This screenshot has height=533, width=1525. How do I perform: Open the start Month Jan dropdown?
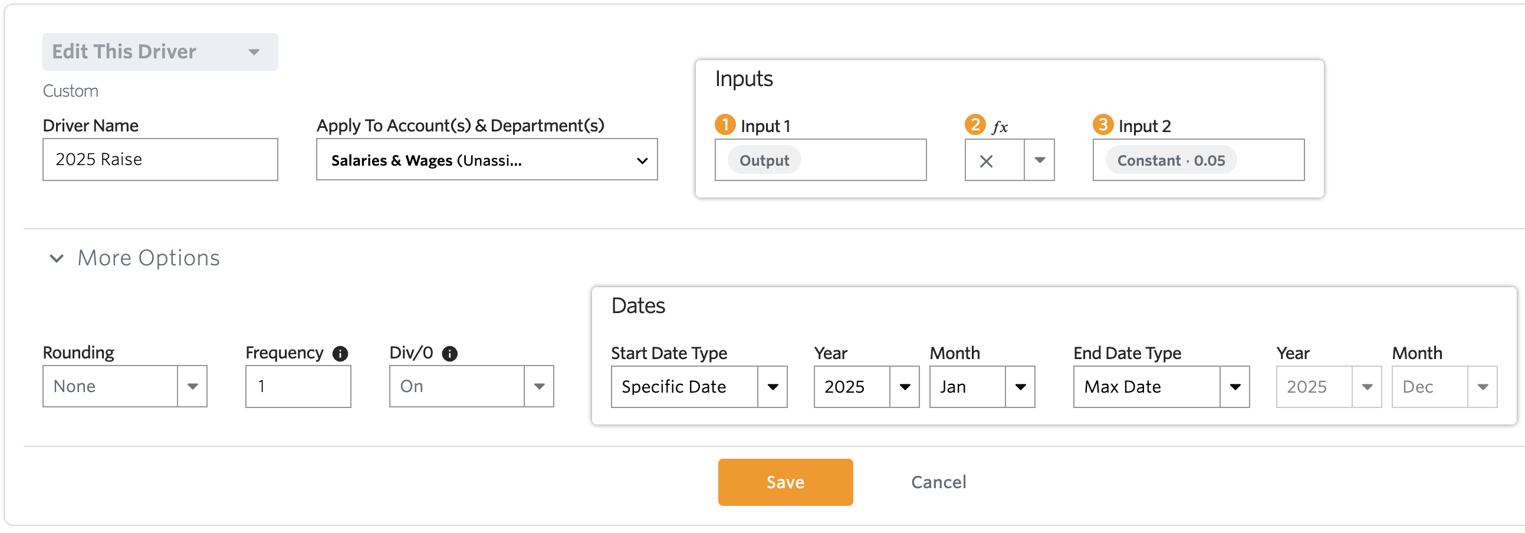(x=982, y=387)
